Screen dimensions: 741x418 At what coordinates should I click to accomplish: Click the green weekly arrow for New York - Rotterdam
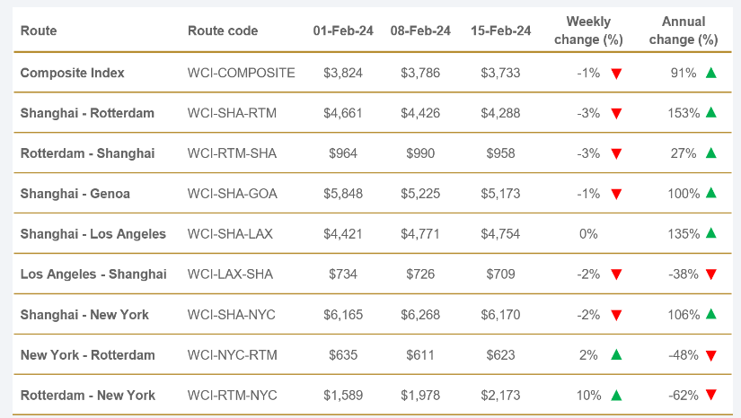pyautogui.click(x=616, y=354)
